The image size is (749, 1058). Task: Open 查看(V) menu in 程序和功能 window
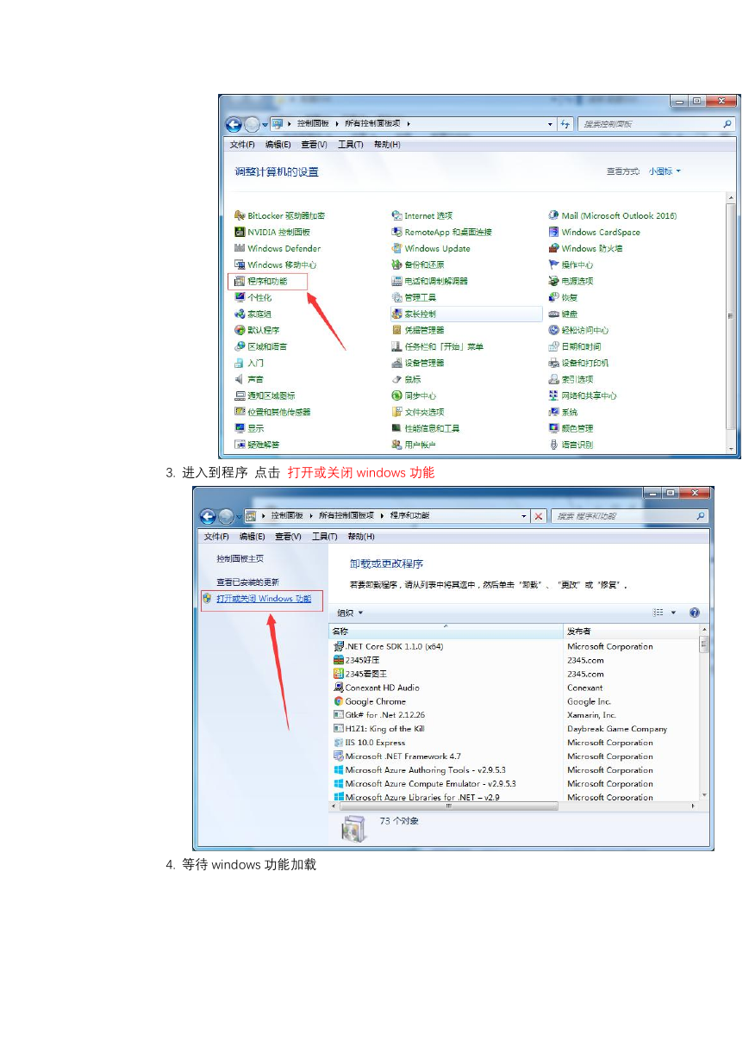[x=289, y=537]
